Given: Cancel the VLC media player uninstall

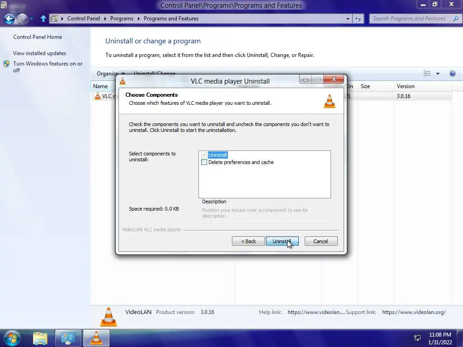Looking at the screenshot, I should (321, 241).
